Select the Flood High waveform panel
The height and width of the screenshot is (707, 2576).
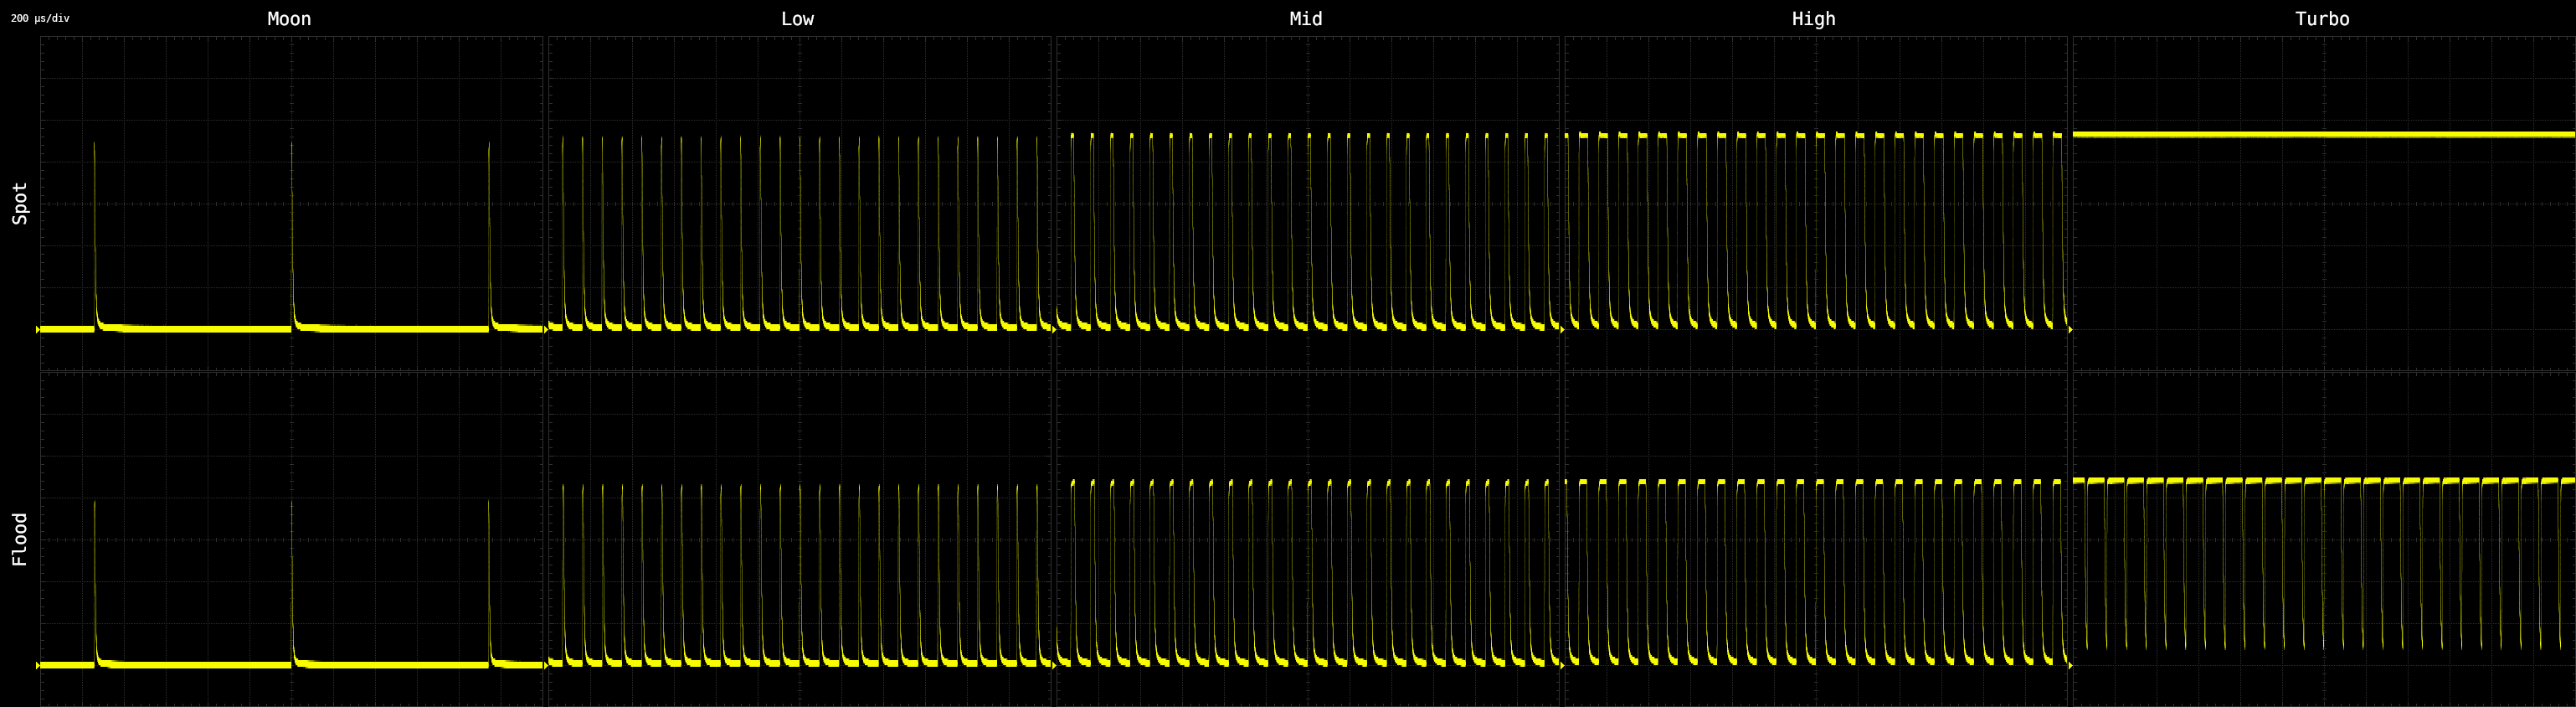point(1815,540)
